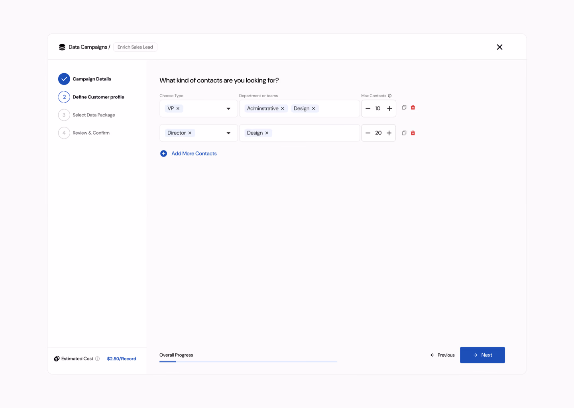Select the Review & Confirm step
This screenshot has height=408, width=574.
tap(91, 133)
